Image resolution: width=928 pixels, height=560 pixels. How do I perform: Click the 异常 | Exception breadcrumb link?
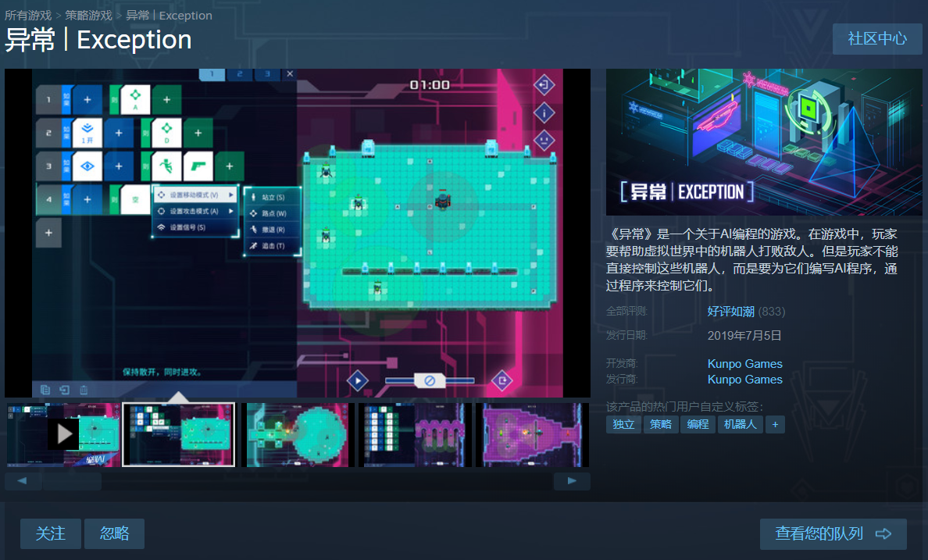(x=169, y=16)
